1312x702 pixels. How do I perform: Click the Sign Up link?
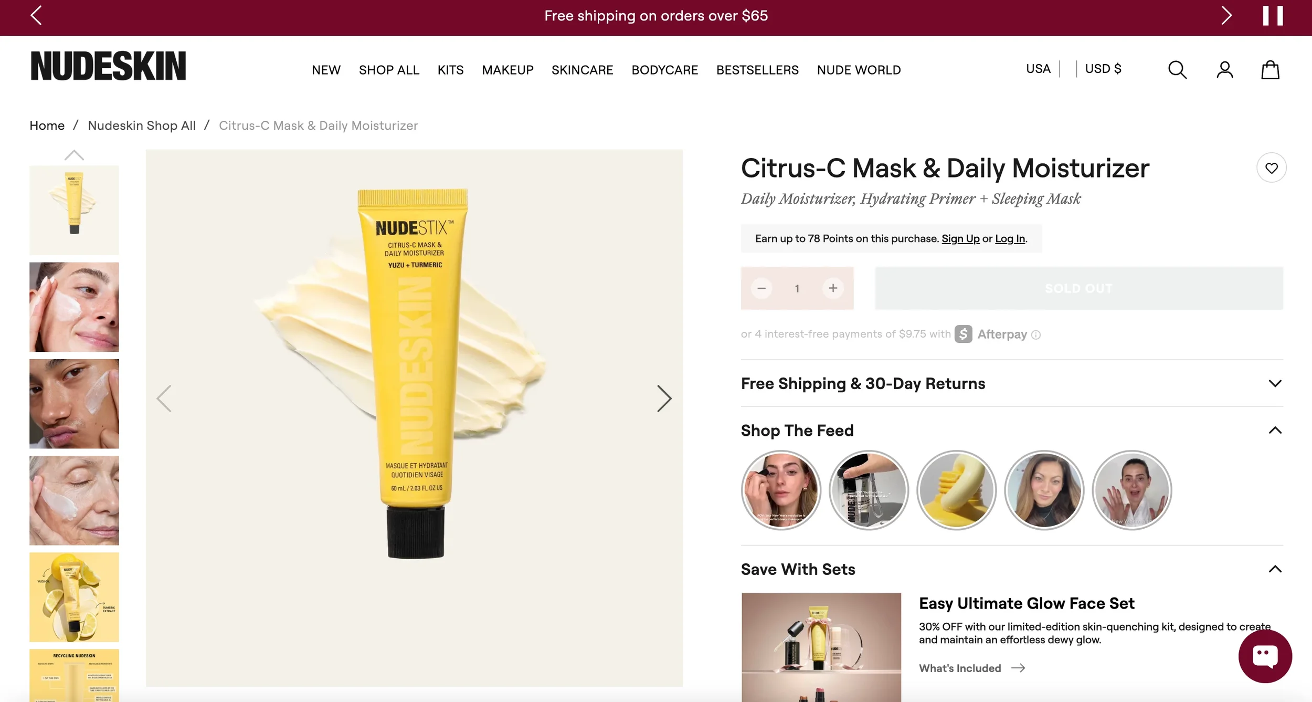pos(960,239)
